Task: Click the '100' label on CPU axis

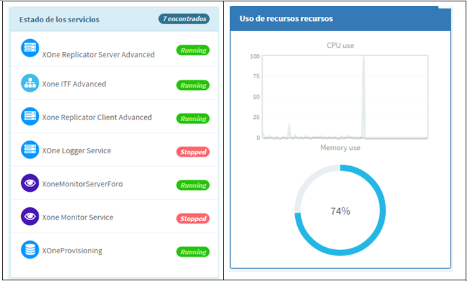Action: pyautogui.click(x=255, y=56)
